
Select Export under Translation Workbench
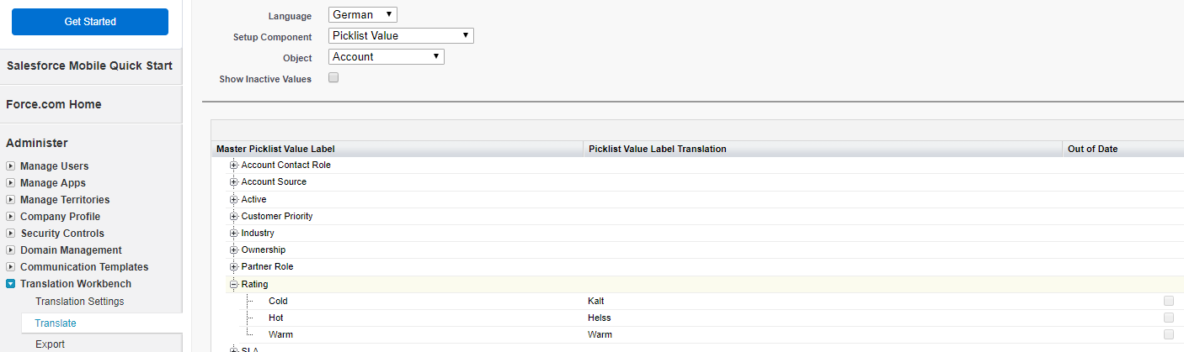point(50,344)
